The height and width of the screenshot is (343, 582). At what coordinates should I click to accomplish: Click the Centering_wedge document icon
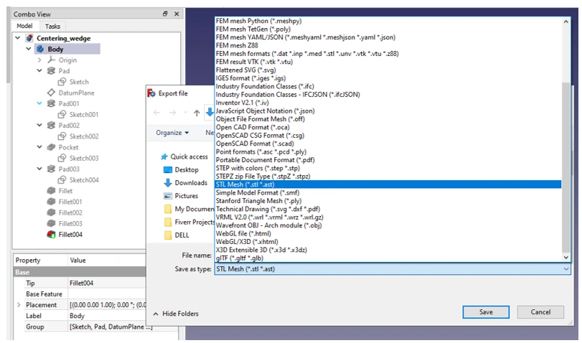pos(29,38)
